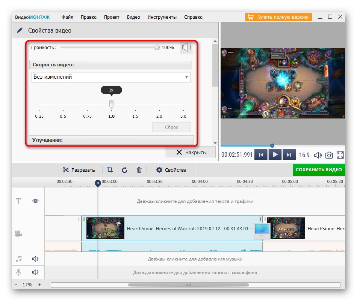
Task: Click the rotate icon in timeline toolbar
Action: (x=124, y=170)
